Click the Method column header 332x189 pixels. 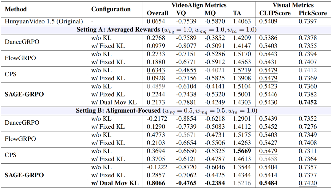[16, 9]
